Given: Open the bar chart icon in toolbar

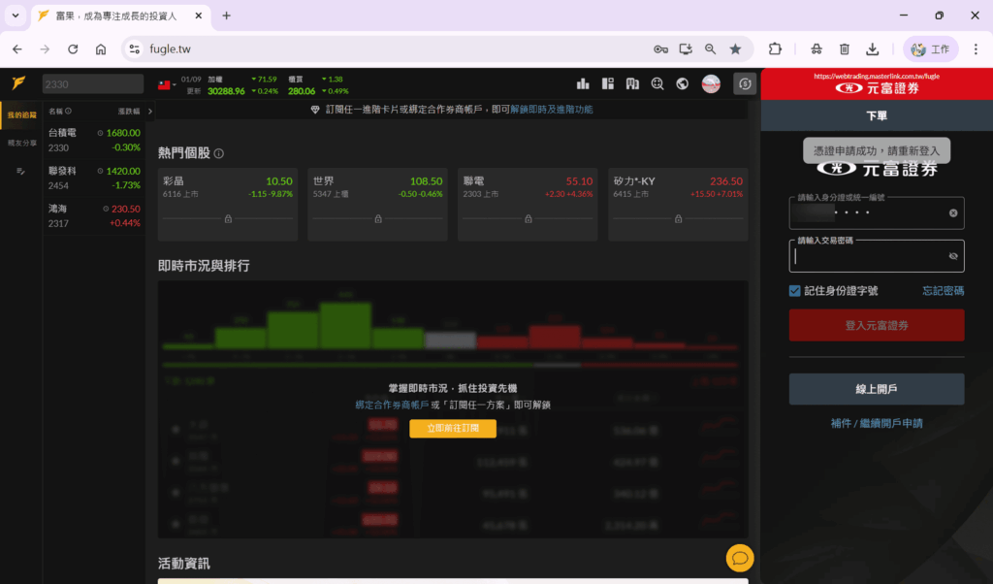Looking at the screenshot, I should 584,83.
